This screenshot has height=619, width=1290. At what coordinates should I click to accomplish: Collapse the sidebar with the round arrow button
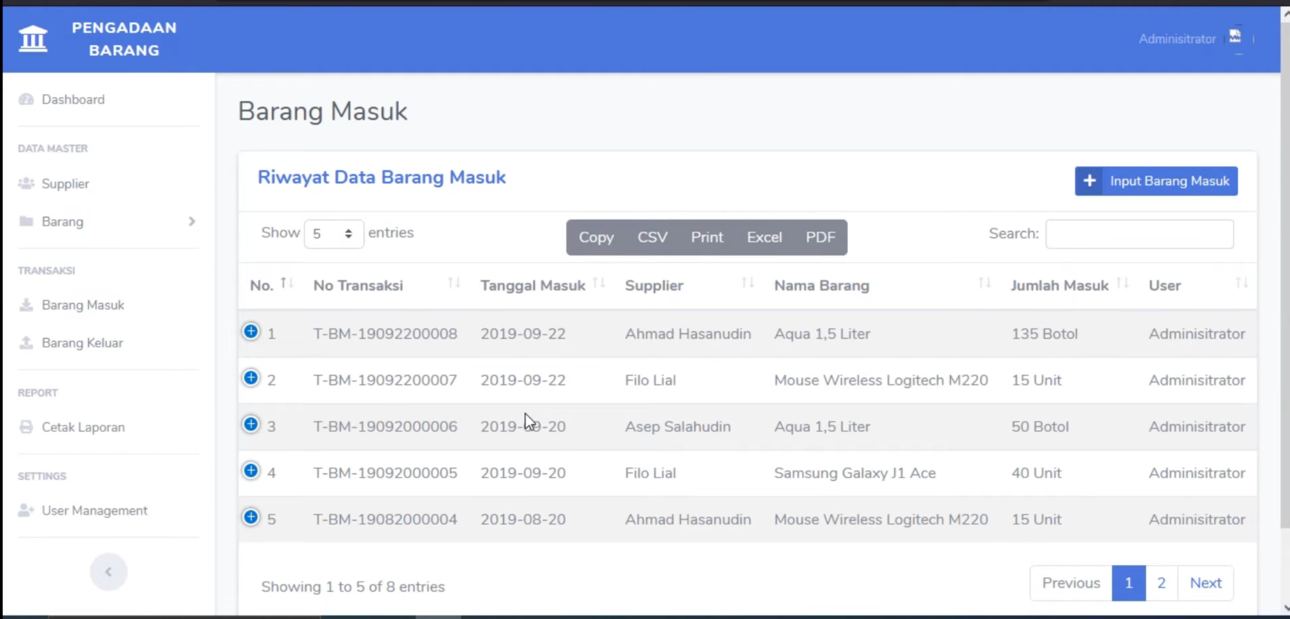(109, 572)
